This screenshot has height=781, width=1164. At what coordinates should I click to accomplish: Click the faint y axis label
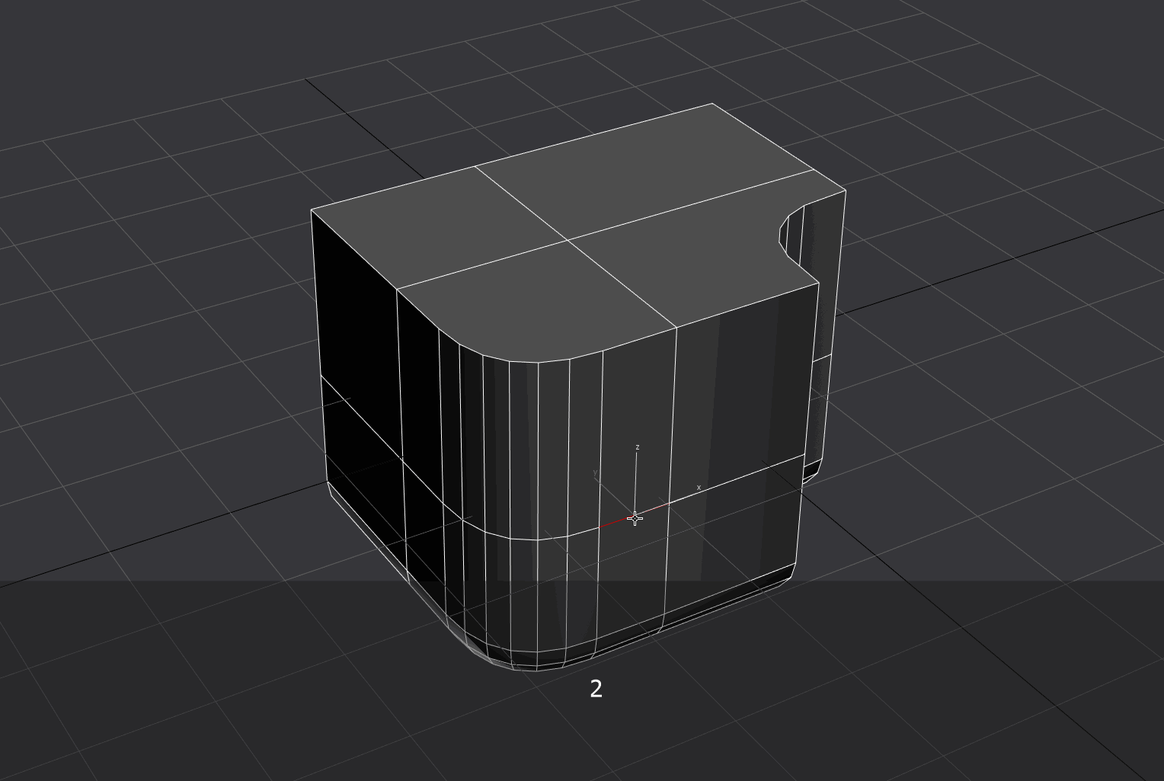pyautogui.click(x=595, y=473)
